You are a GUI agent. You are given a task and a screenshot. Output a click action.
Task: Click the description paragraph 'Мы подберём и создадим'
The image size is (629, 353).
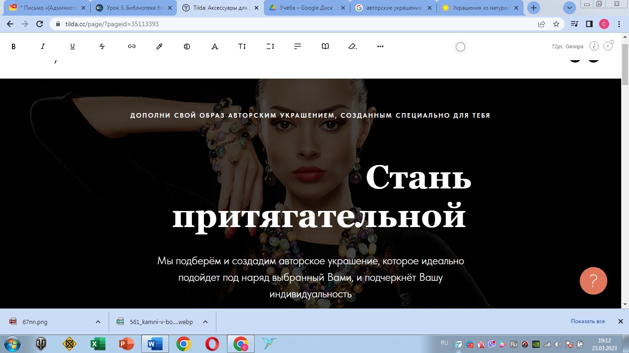pyautogui.click(x=310, y=278)
